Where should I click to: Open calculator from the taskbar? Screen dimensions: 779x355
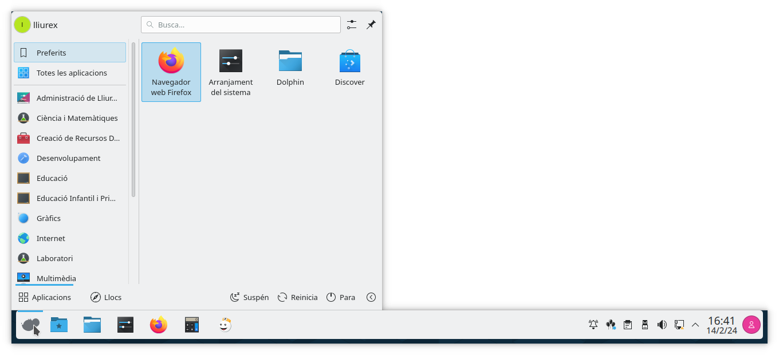tap(192, 325)
